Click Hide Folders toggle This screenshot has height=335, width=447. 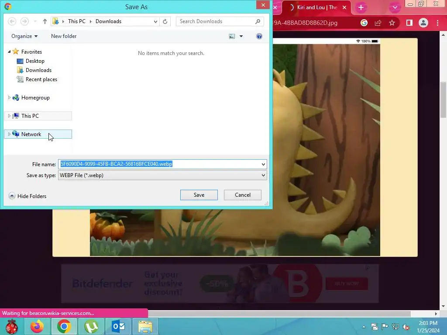28,196
